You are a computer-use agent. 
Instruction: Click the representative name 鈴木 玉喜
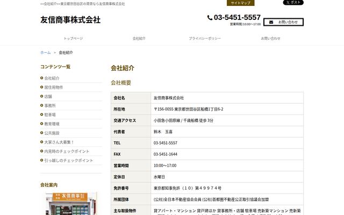tap(163, 132)
